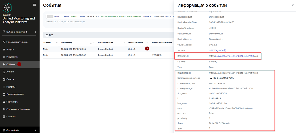This screenshot has height=133, width=296.
Task: Open the Ресурсы grid icon
Action: pos(4,87)
